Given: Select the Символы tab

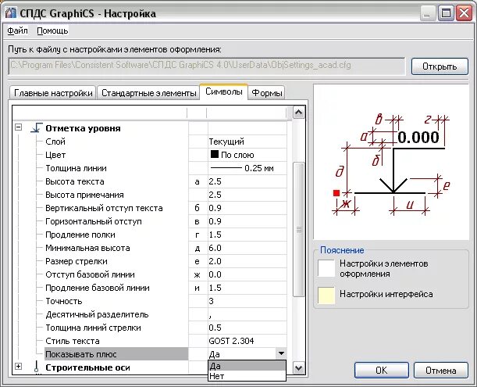Looking at the screenshot, I should click(224, 91).
